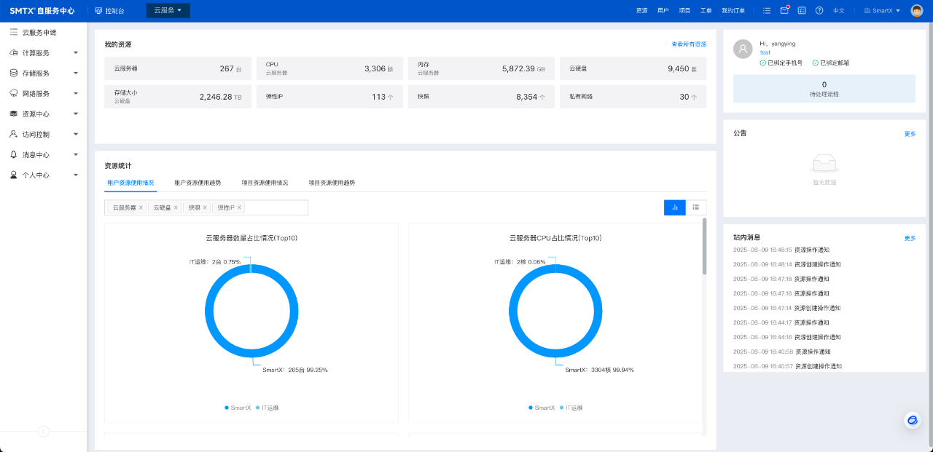This screenshot has width=933, height=452.
Task: Remove the 云硬盘 filter tag
Action: tap(176, 208)
